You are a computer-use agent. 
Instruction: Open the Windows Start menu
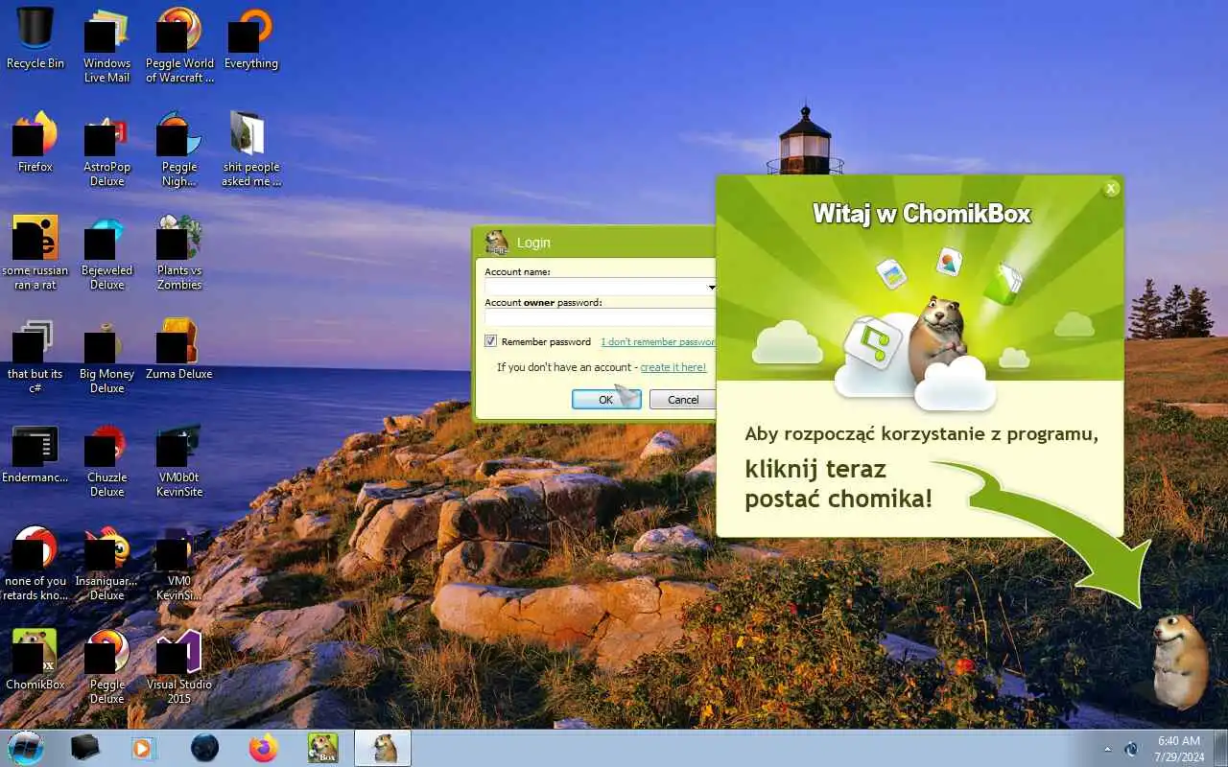[x=26, y=748]
